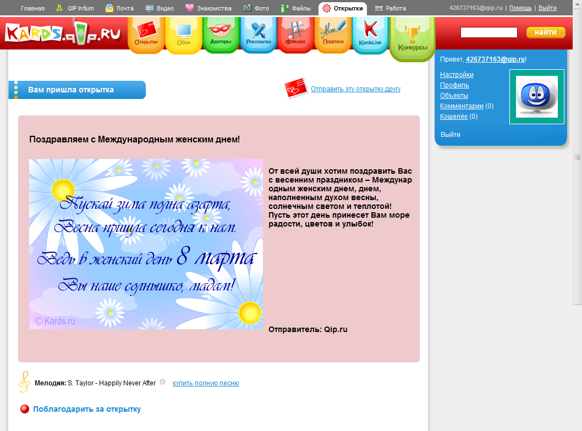The width and height of the screenshot is (582, 431).
Task: Click the QIP Infium icon in top bar
Action: pyautogui.click(x=59, y=8)
